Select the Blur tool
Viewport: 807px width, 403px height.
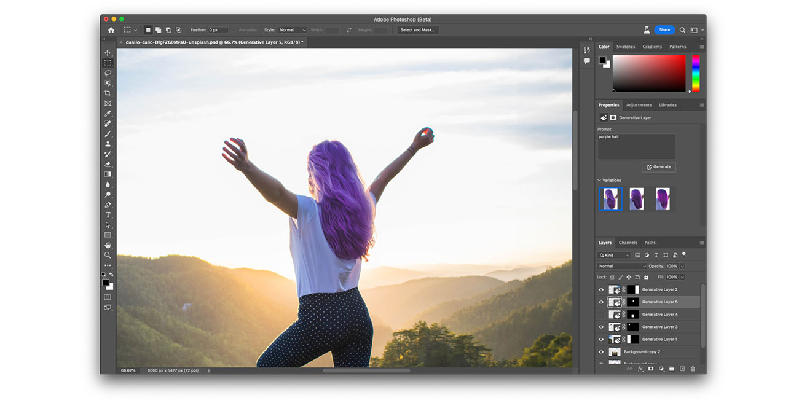[108, 184]
